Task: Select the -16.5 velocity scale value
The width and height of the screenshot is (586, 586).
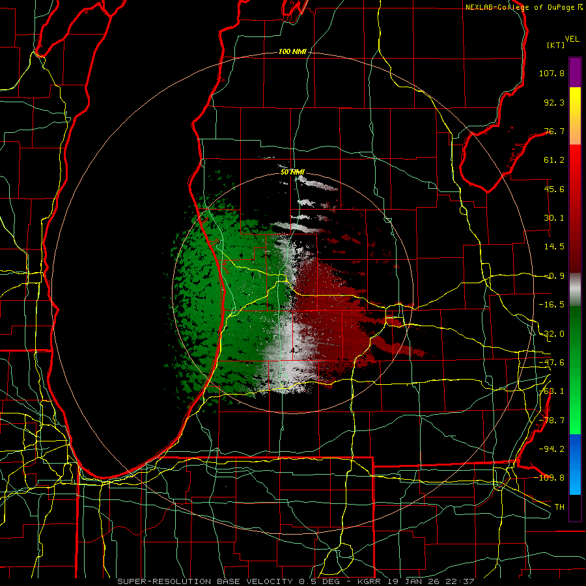Action: pyautogui.click(x=551, y=305)
